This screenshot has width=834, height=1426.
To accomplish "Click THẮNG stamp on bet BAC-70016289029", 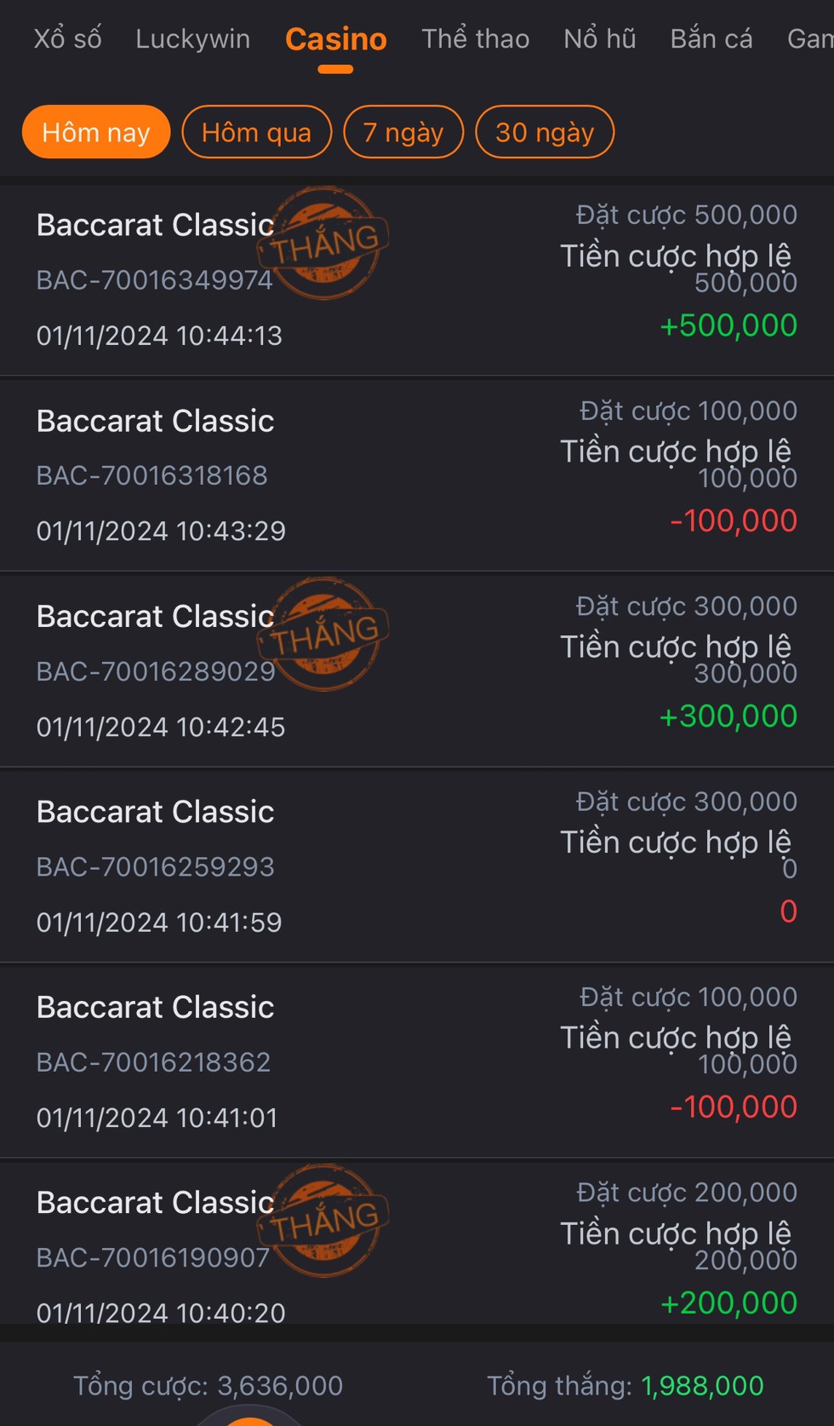I will pos(325,635).
